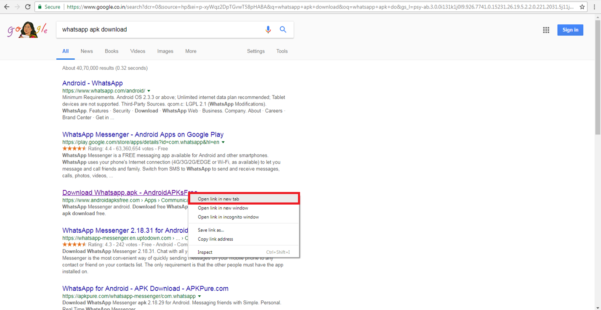Open the Google apps grid
The height and width of the screenshot is (310, 601).
click(x=546, y=30)
